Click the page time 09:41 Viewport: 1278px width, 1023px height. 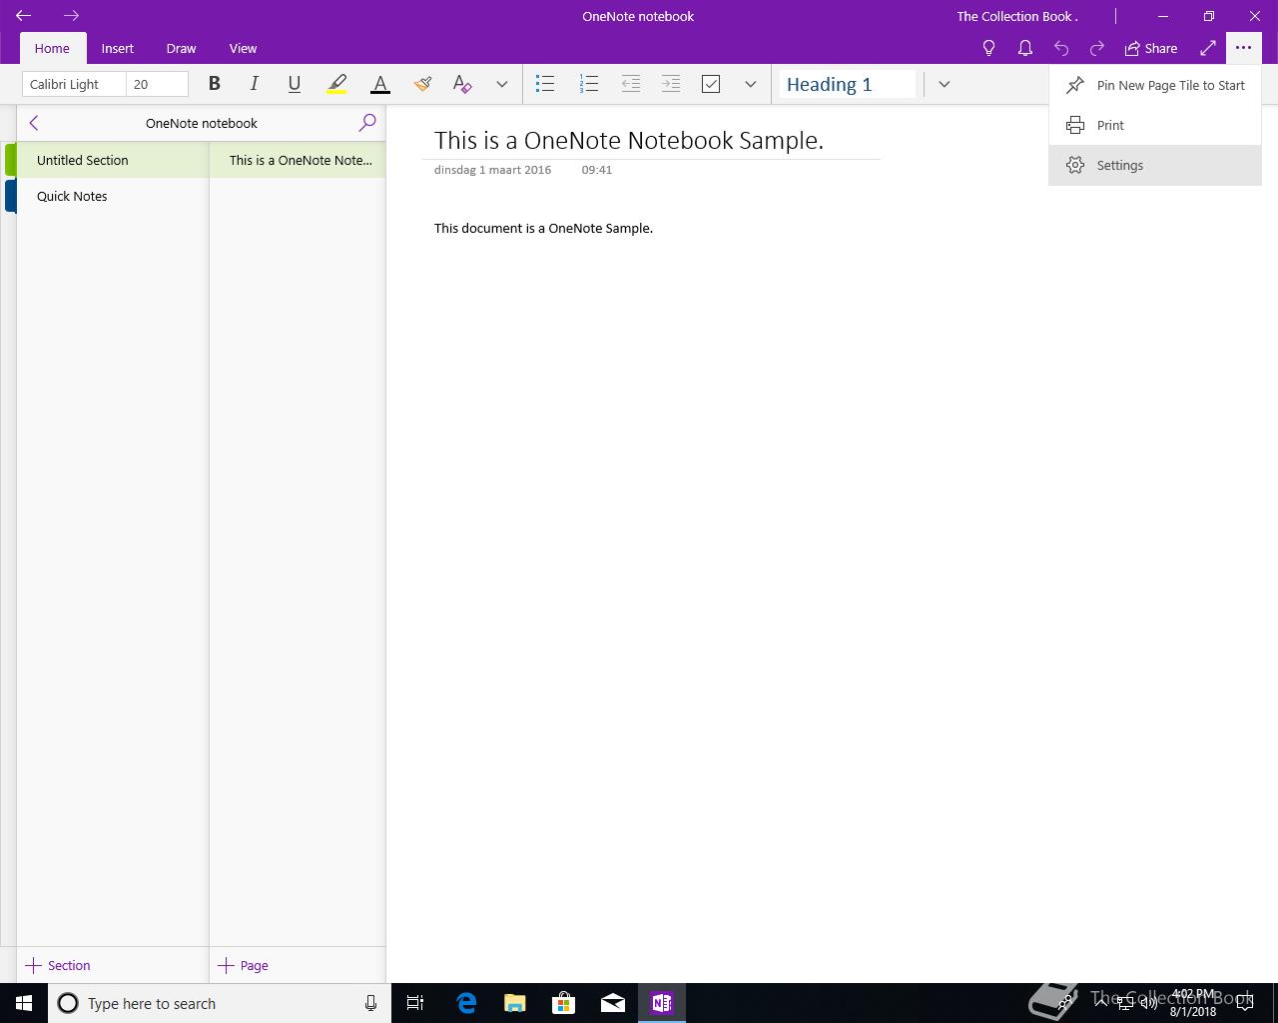pos(597,170)
